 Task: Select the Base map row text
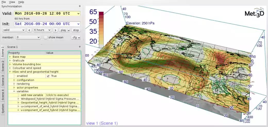(19, 57)
